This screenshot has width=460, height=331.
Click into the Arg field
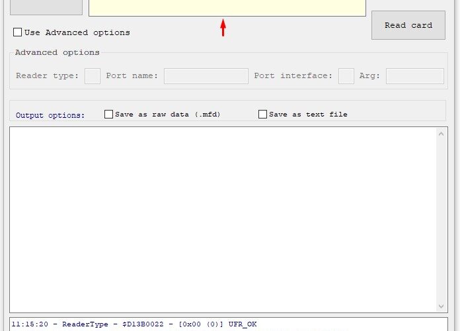415,76
